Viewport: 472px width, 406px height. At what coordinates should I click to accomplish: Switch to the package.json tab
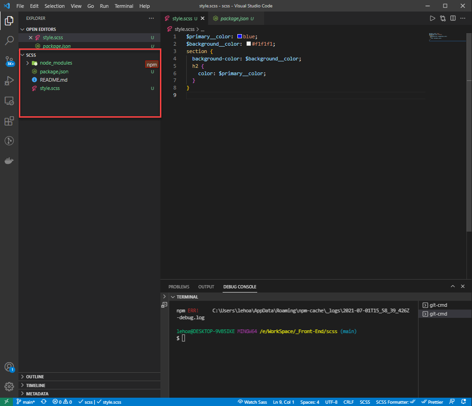point(234,19)
